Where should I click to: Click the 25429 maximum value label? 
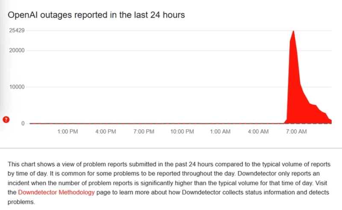pyautogui.click(x=17, y=30)
